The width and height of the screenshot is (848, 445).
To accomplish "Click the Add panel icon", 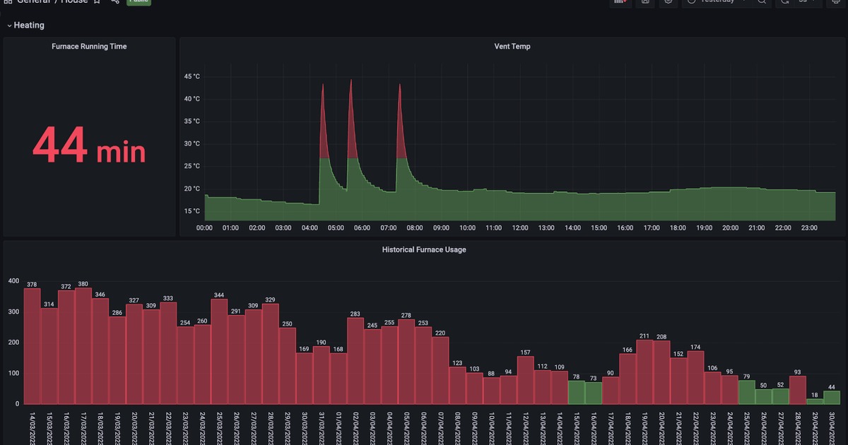I will (x=620, y=2).
